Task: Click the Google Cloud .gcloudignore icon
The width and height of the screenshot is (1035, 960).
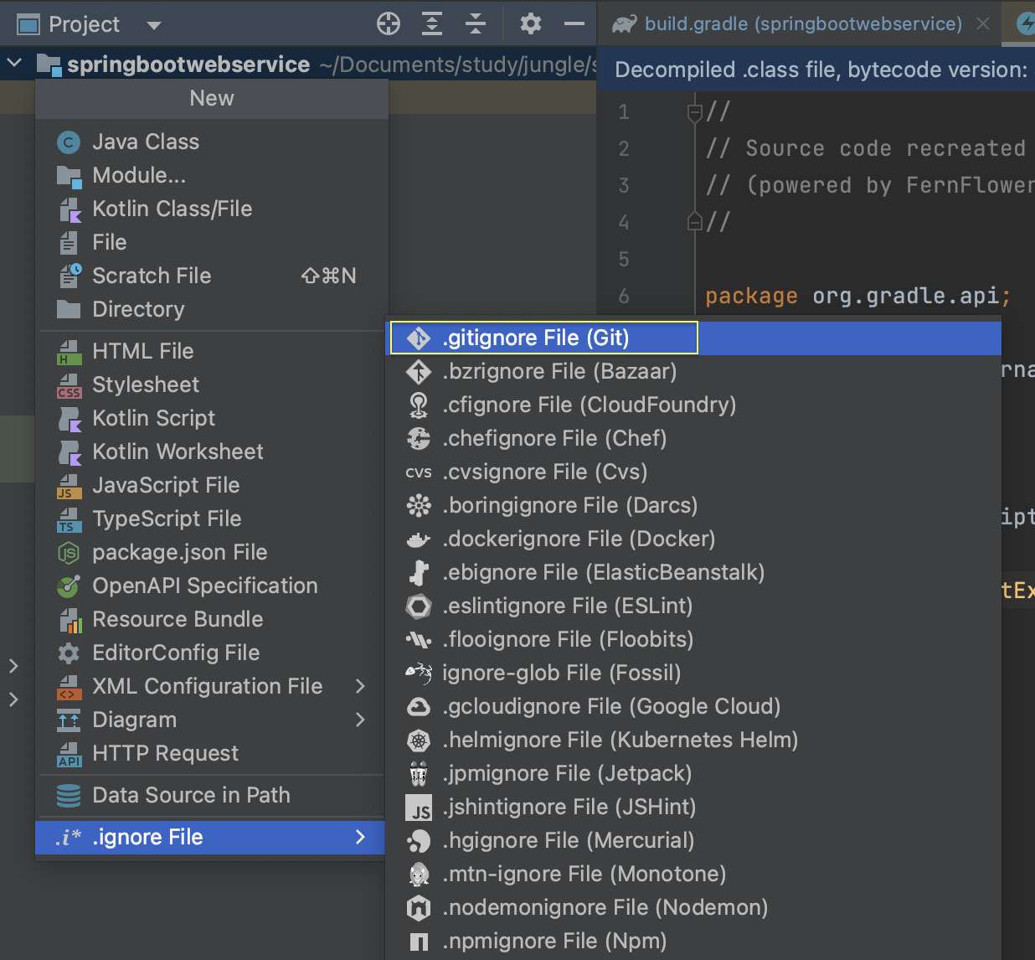Action: (419, 707)
